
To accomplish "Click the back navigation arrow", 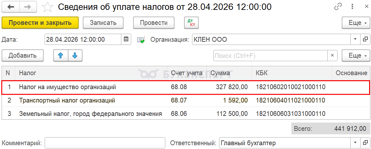I will (x=11, y=7).
